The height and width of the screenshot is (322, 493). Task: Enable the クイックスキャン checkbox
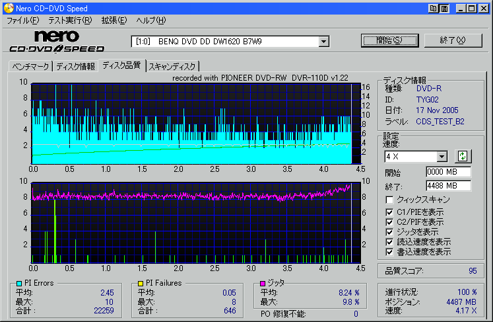click(x=390, y=200)
